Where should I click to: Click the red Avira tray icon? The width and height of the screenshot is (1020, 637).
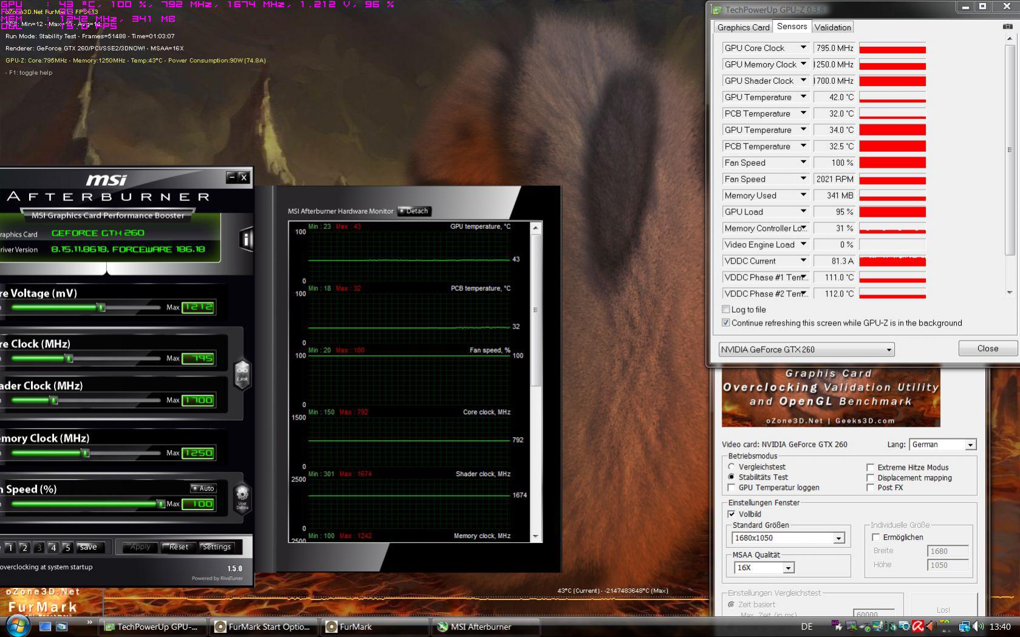[917, 627]
